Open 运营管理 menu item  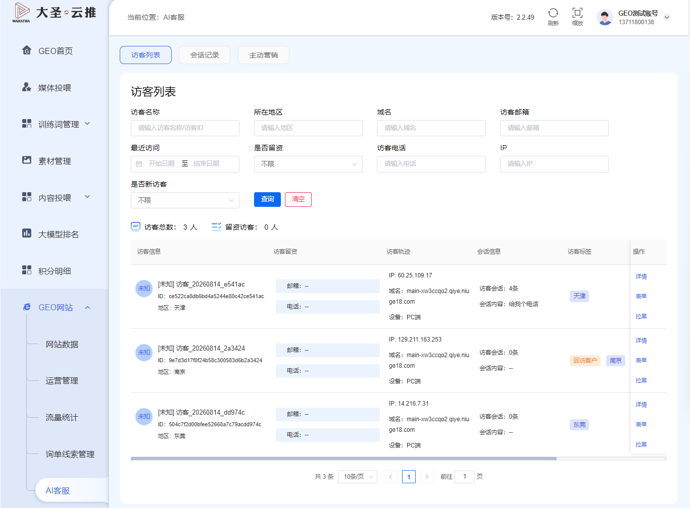click(x=62, y=380)
